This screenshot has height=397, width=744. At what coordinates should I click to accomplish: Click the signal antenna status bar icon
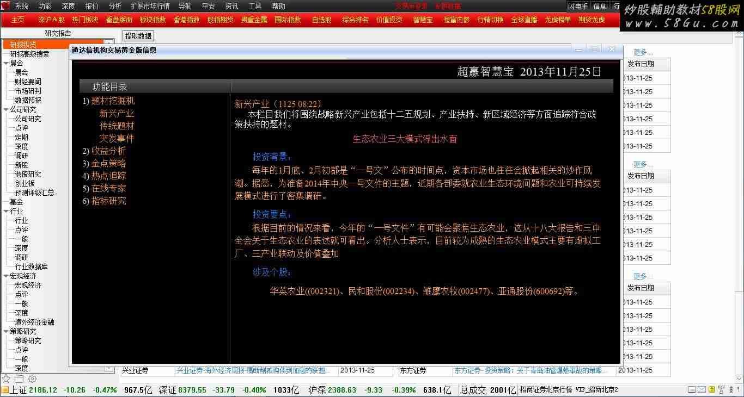722,390
